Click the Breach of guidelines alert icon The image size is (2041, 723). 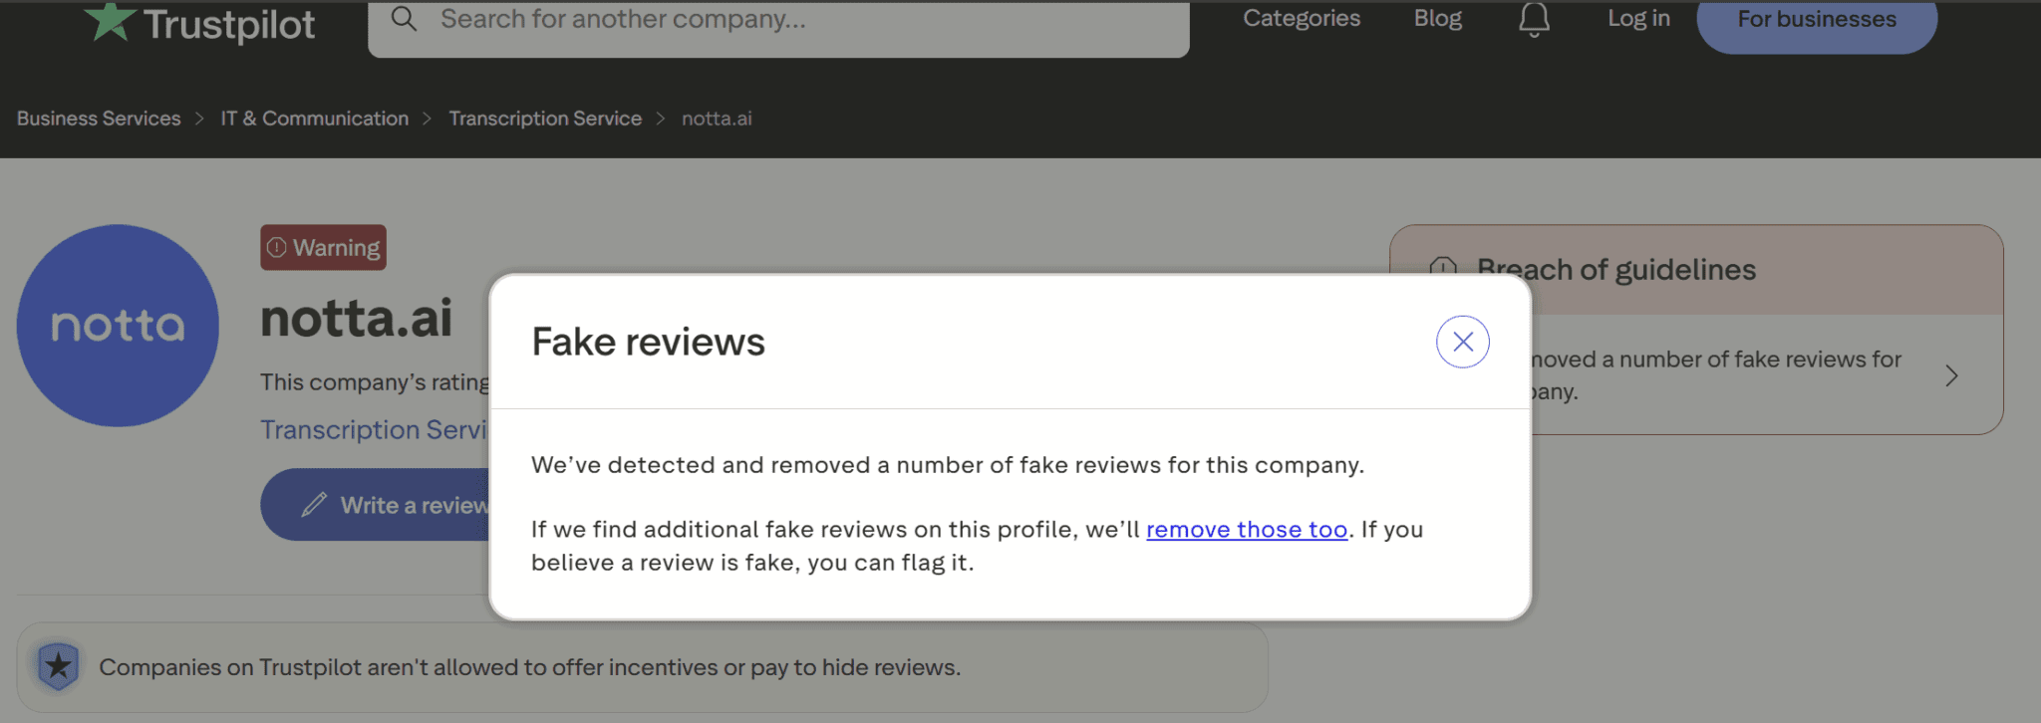(1443, 268)
